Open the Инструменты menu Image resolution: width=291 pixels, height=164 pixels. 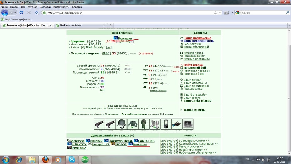pyautogui.click(x=61, y=7)
